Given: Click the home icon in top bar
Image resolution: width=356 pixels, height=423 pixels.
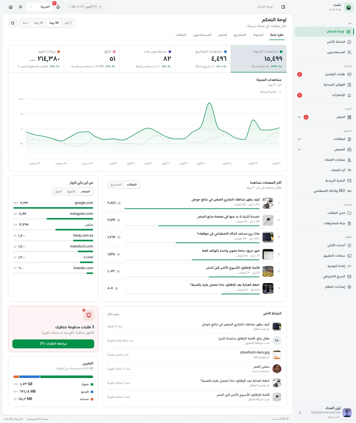Looking at the screenshot, I should click(x=11, y=7).
